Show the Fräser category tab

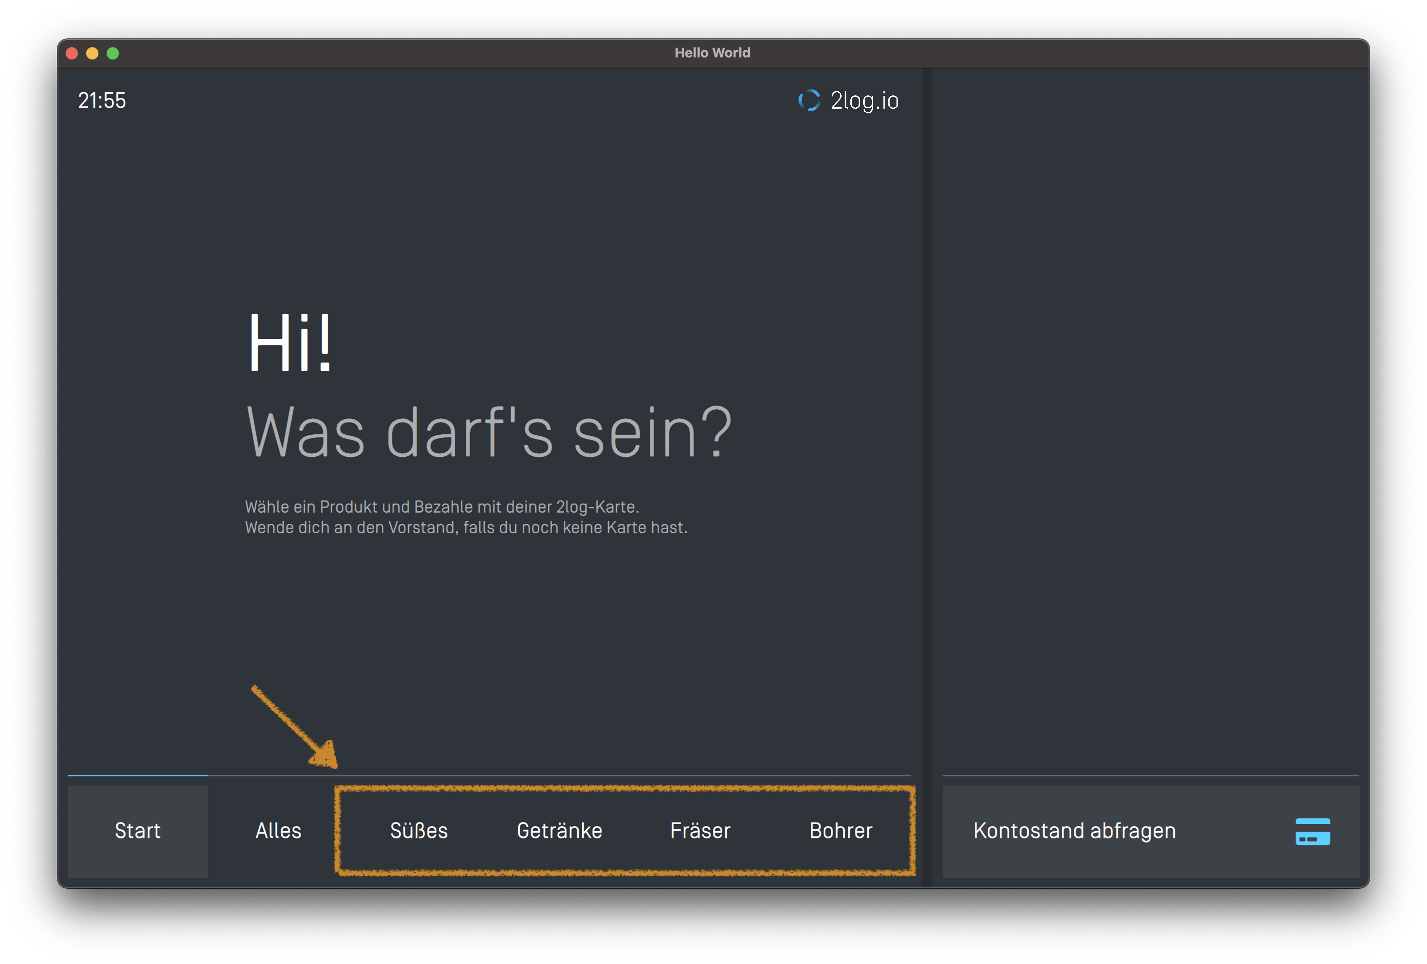point(700,831)
